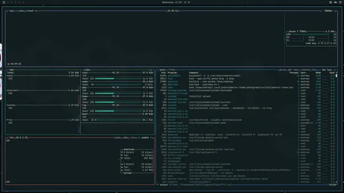
Task: Click the 2000ms update interval
Action: (328, 11)
